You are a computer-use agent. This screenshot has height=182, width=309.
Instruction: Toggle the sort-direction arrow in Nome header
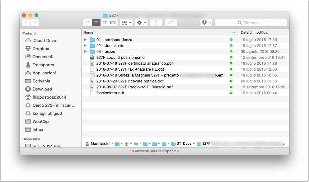pos(233,32)
